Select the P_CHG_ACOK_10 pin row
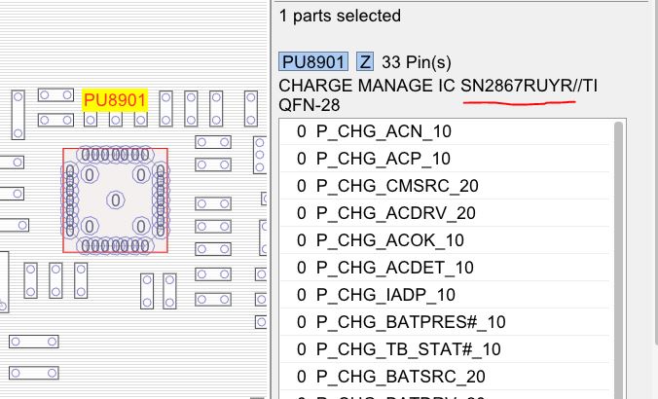 (x=445, y=240)
